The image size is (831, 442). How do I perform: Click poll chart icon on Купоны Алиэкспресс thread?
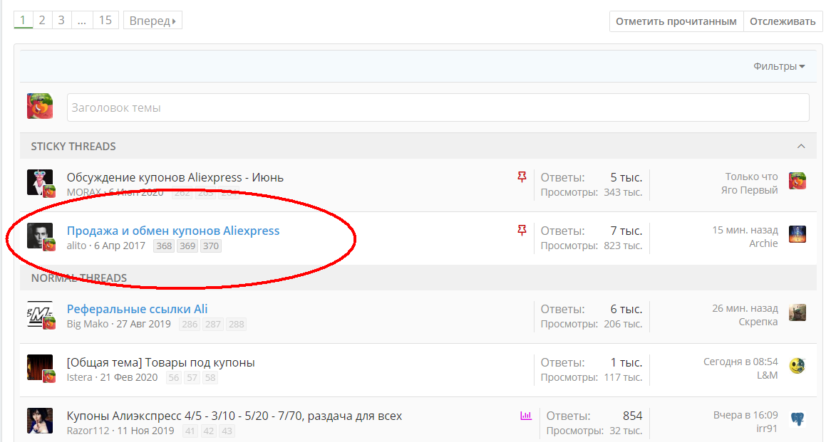(526, 416)
